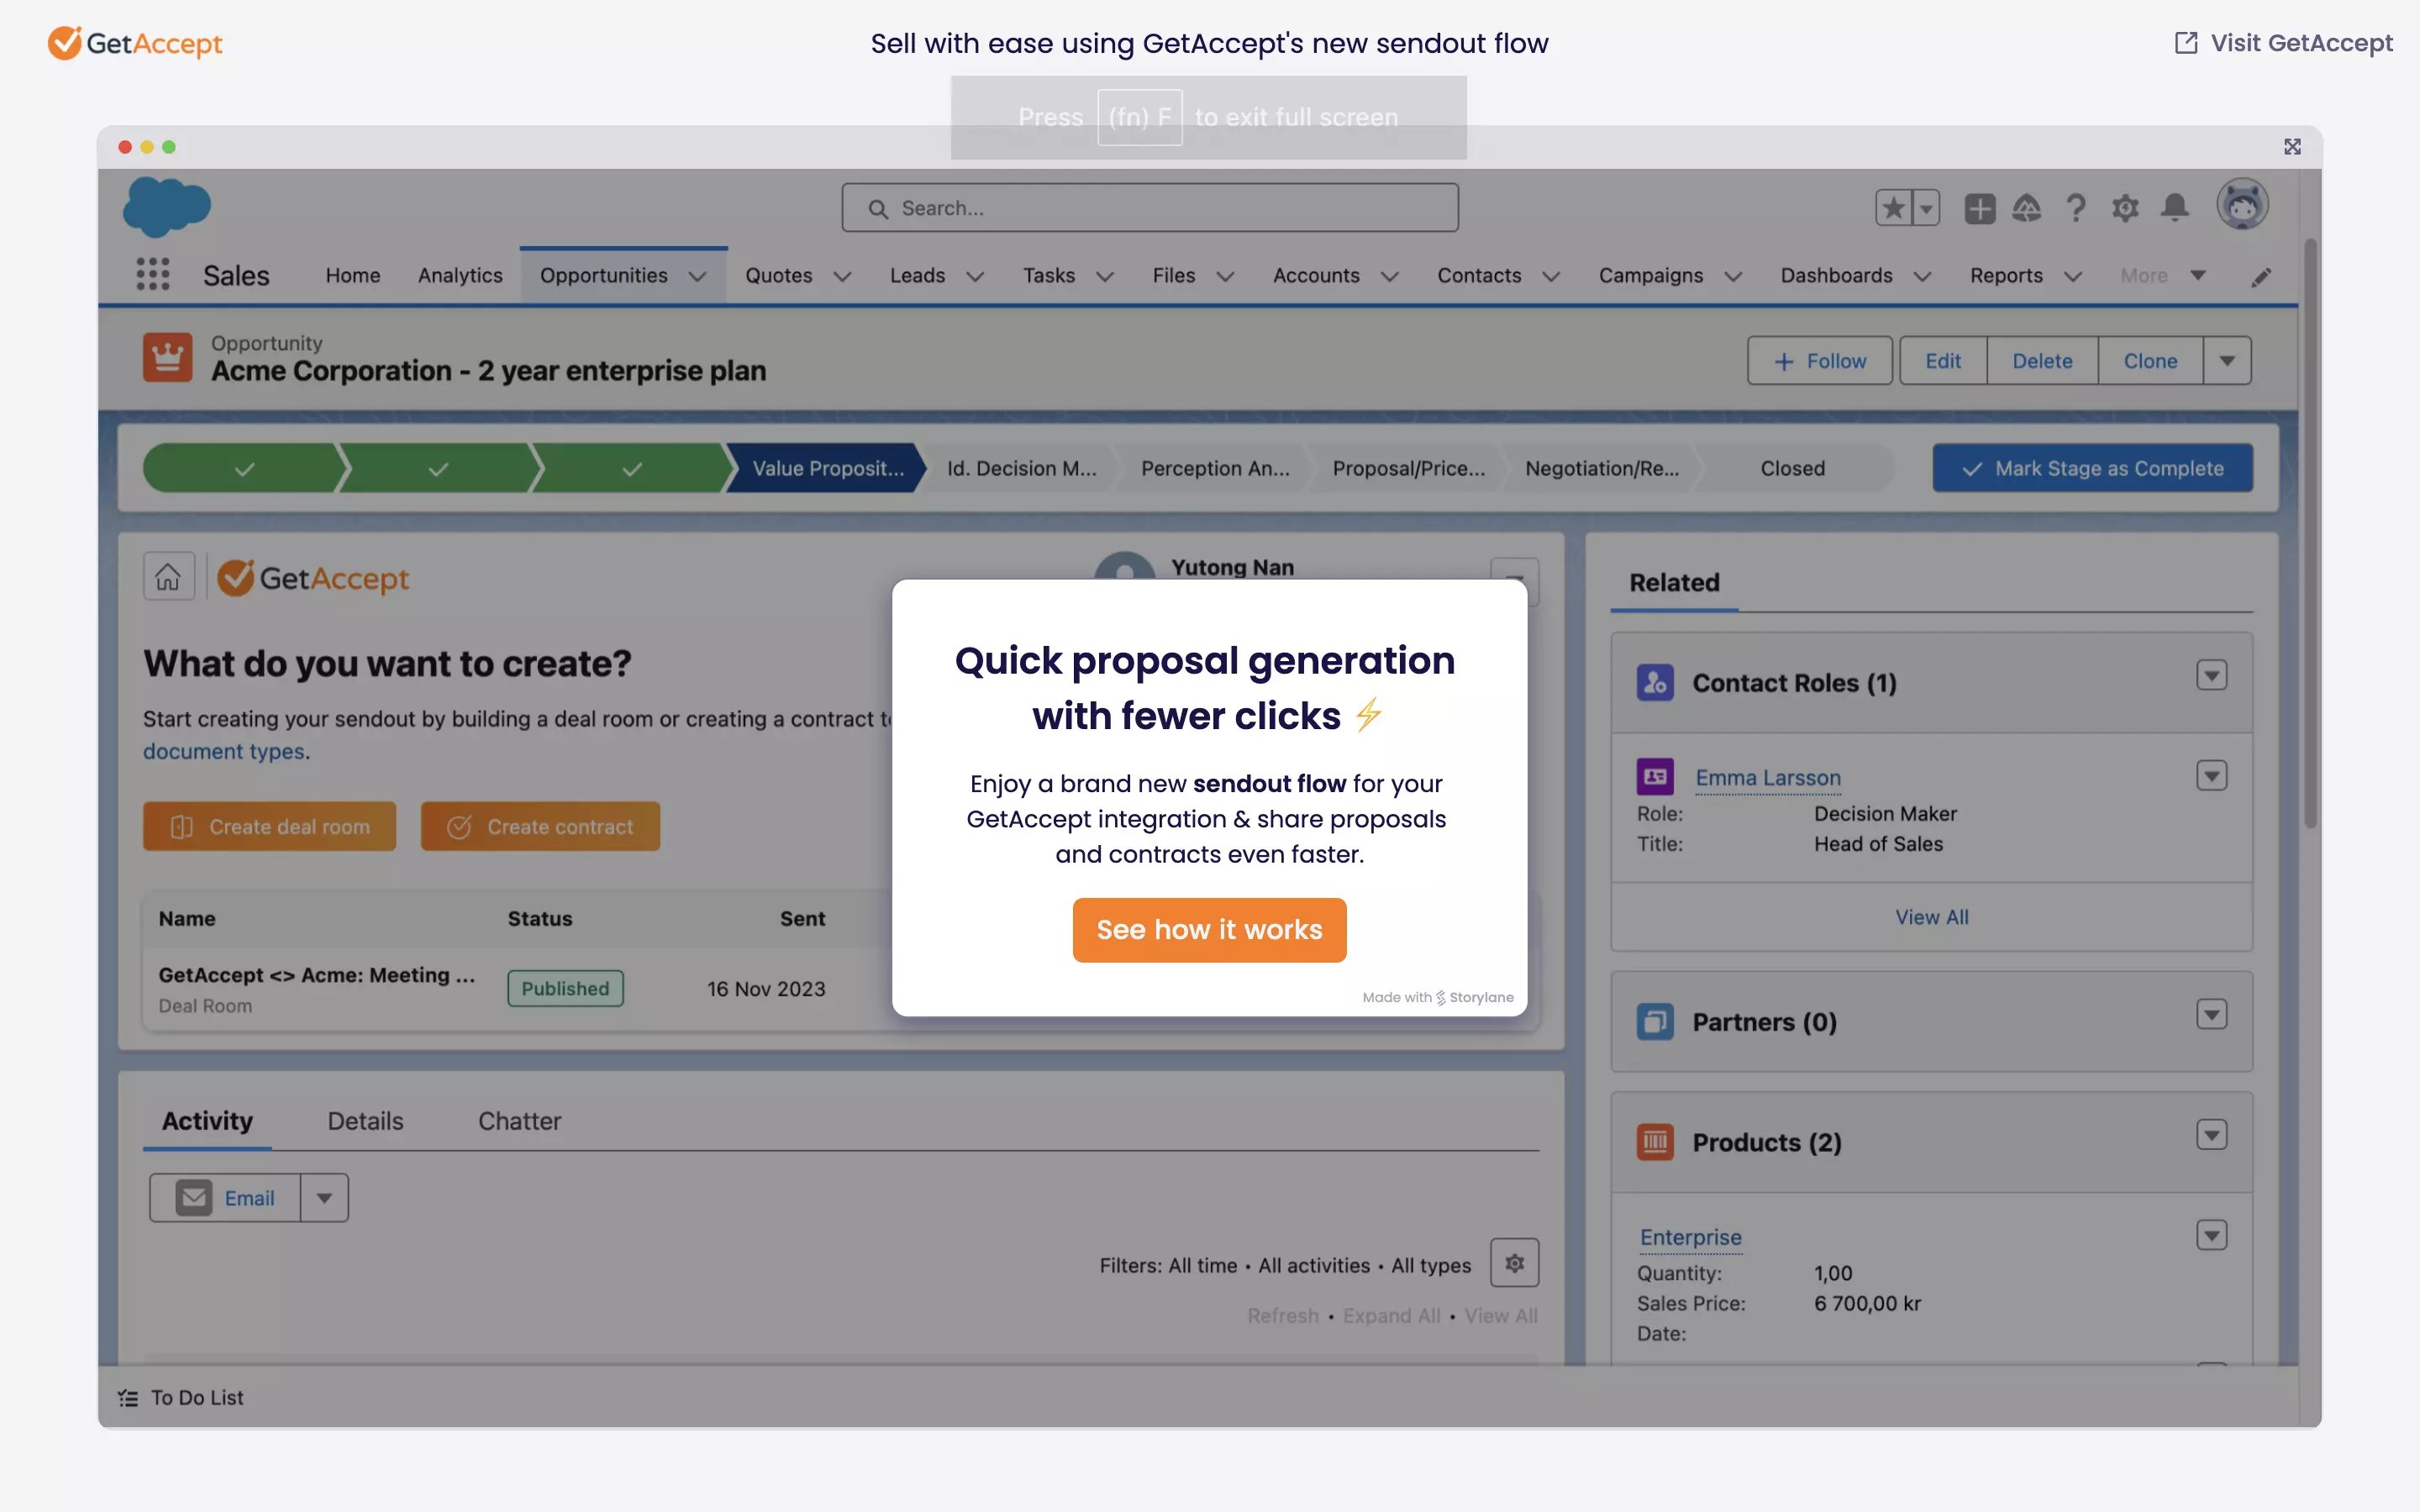Image resolution: width=2420 pixels, height=1512 pixels.
Task: Open the More navigation dropdown
Action: 2162,275
